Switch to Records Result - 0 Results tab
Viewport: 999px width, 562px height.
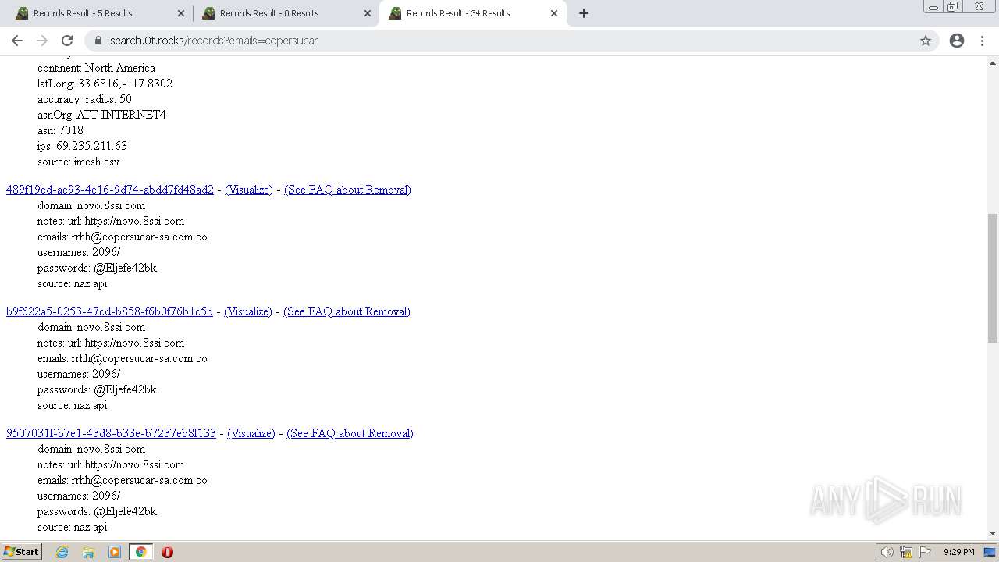tap(285, 13)
